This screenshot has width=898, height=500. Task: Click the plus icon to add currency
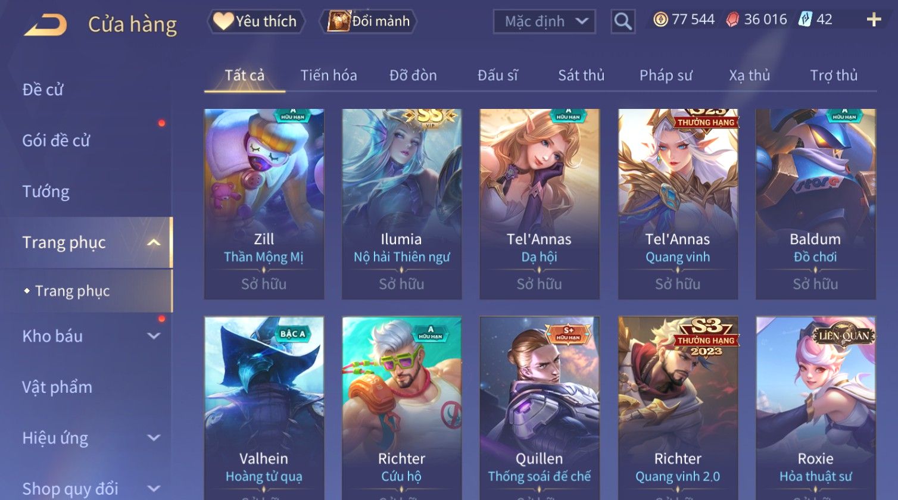tap(874, 20)
